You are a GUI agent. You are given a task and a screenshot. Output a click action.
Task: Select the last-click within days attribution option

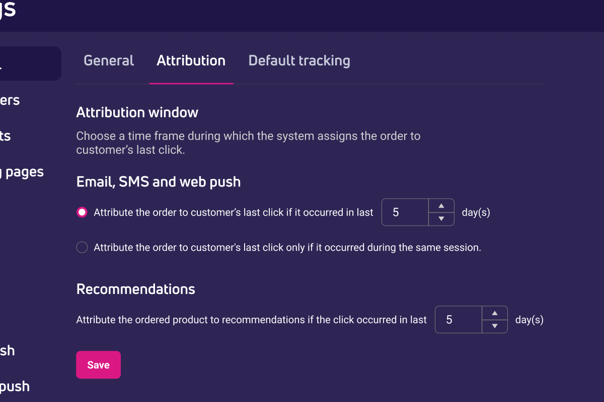[x=82, y=212]
